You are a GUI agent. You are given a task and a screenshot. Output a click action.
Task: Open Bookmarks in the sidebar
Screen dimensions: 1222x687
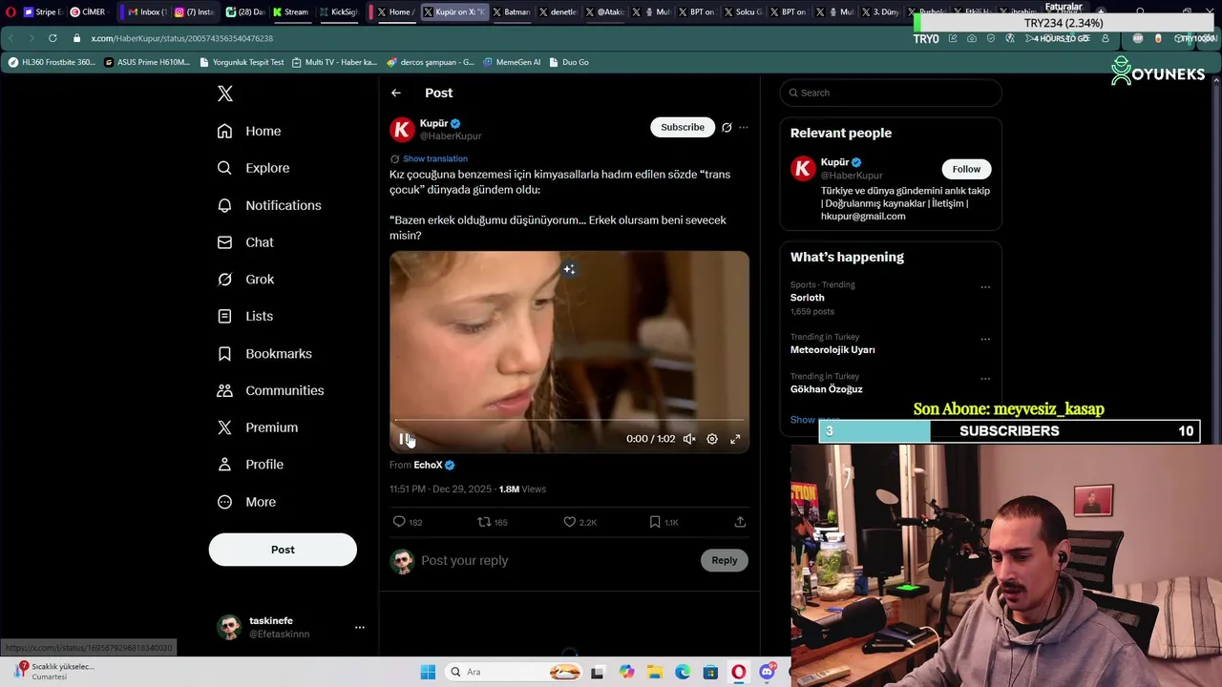point(264,353)
